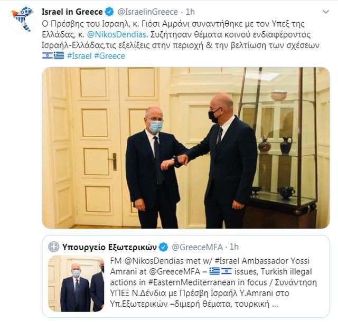Viewport: 338px width, 322px height.
Task: Click the Greek flag emoji in the quoted tweet
Action: [214, 271]
